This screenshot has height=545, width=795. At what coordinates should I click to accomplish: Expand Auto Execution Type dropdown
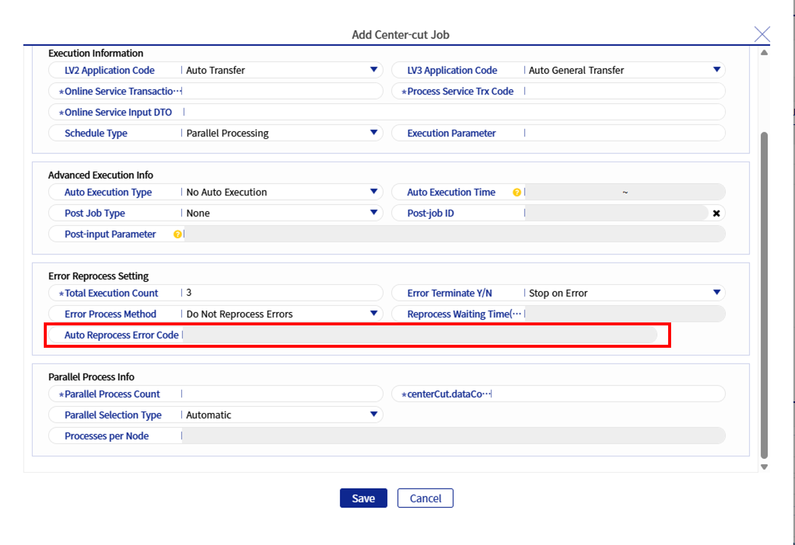click(373, 192)
